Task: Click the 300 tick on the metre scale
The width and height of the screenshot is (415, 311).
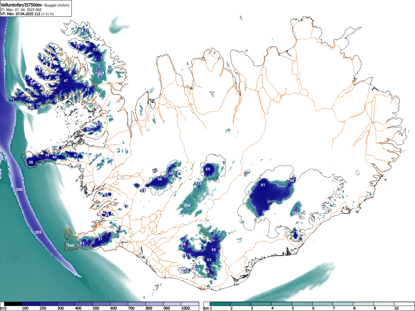Action: [x=60, y=308]
